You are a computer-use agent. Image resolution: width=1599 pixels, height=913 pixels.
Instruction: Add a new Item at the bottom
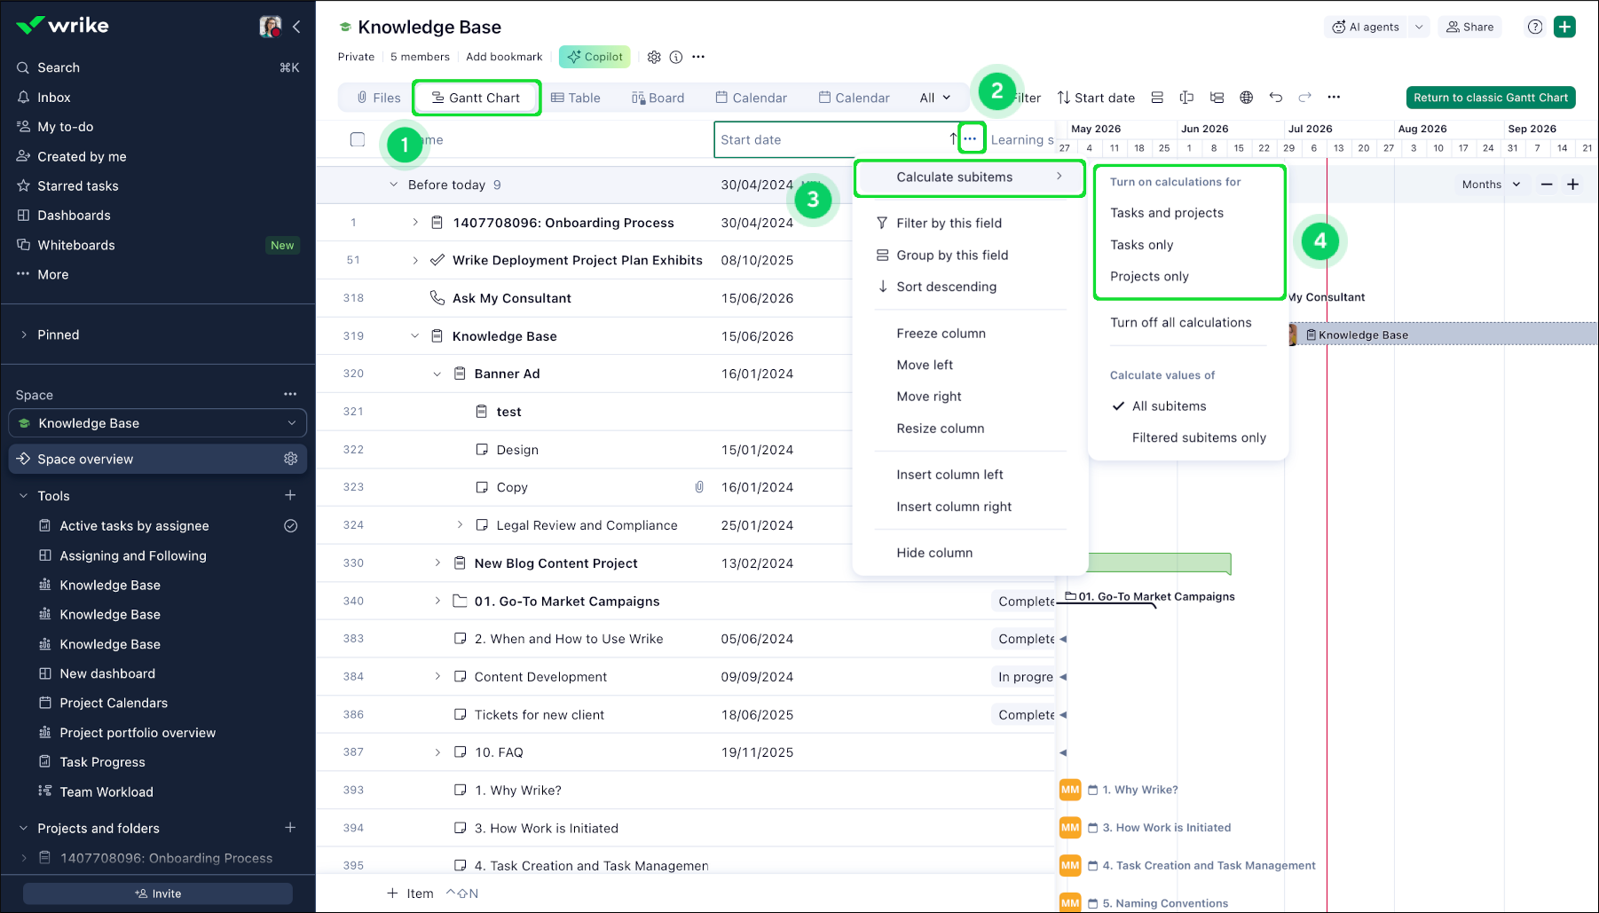tap(410, 893)
